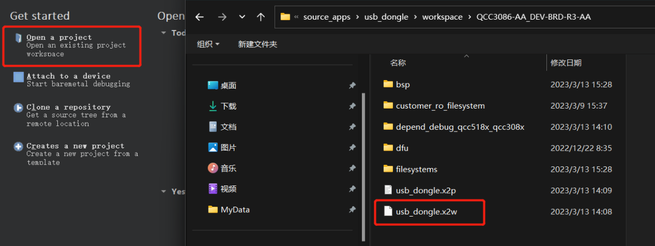Open the 组织 dropdown menu
This screenshot has height=246, width=655.
[x=209, y=44]
